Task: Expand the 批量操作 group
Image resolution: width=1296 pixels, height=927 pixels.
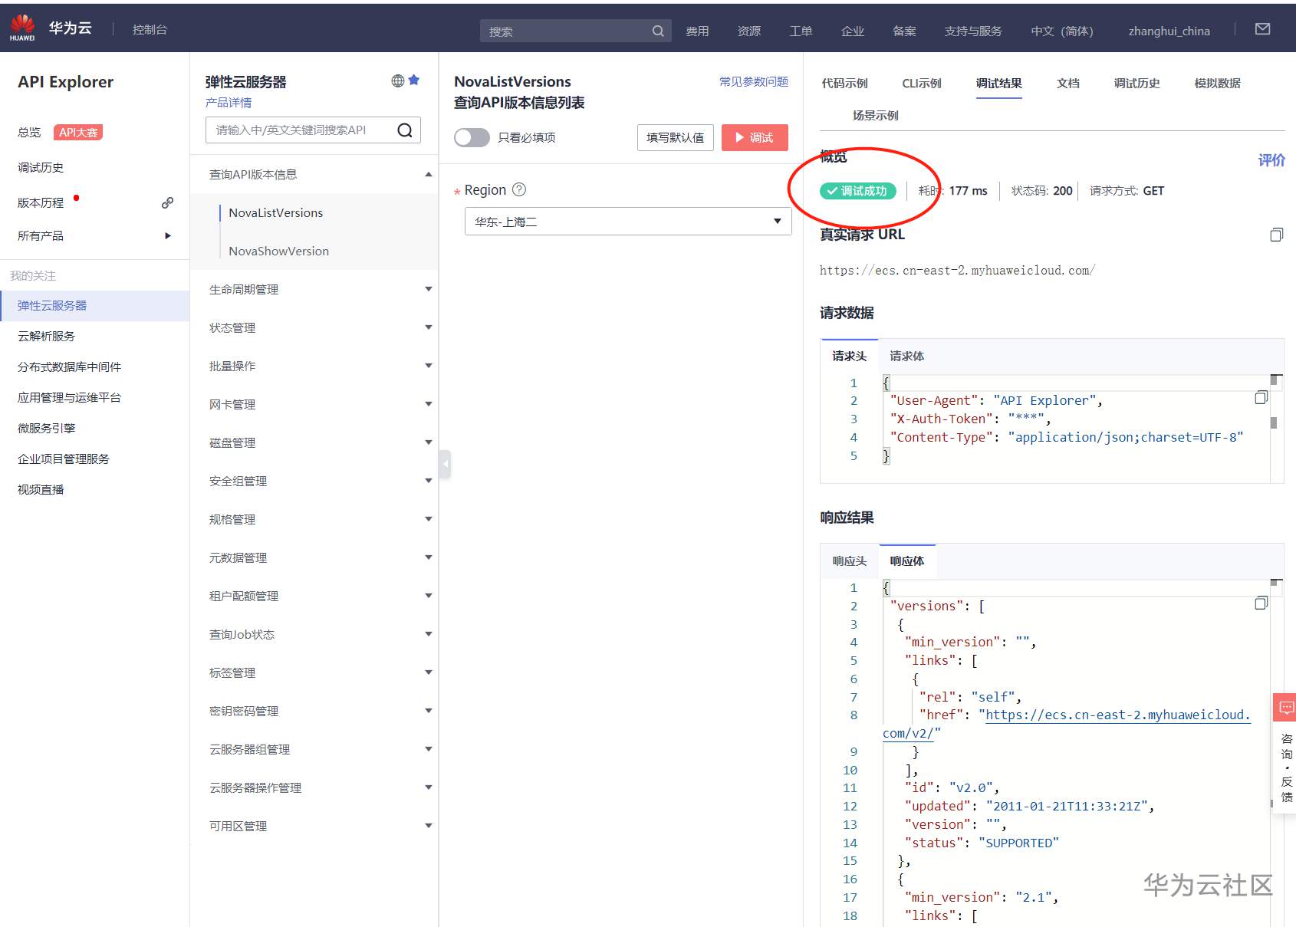Action: (x=429, y=366)
